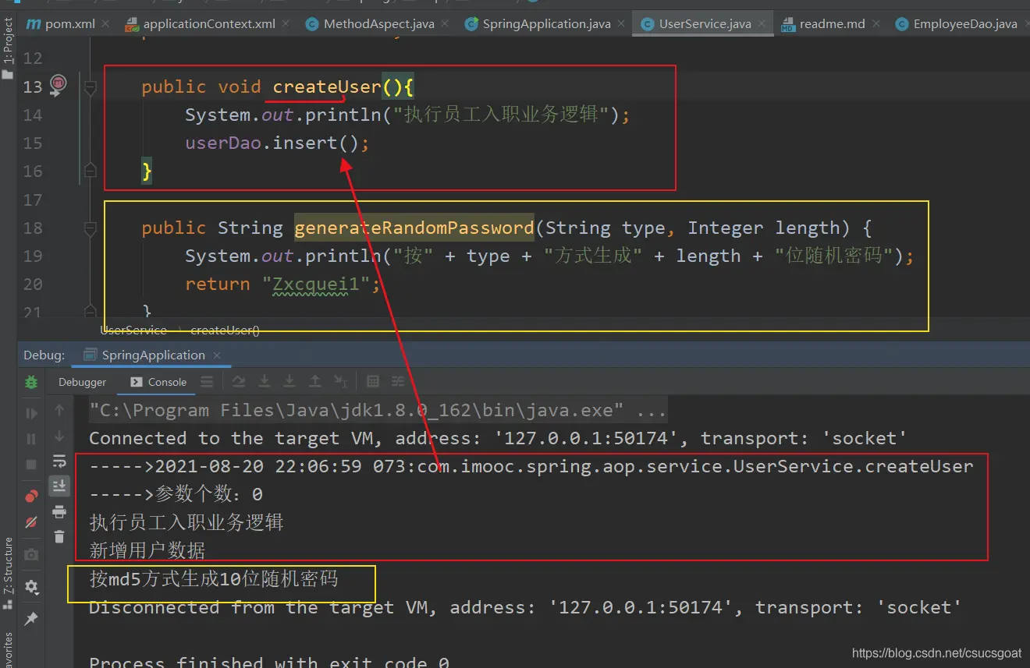Click the Pin Tab icon
This screenshot has height=668, width=1030.
click(31, 618)
